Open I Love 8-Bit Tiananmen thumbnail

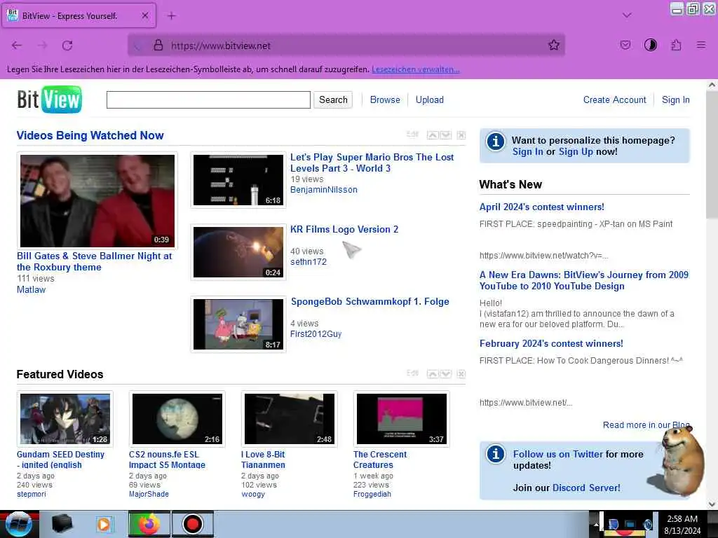[290, 419]
